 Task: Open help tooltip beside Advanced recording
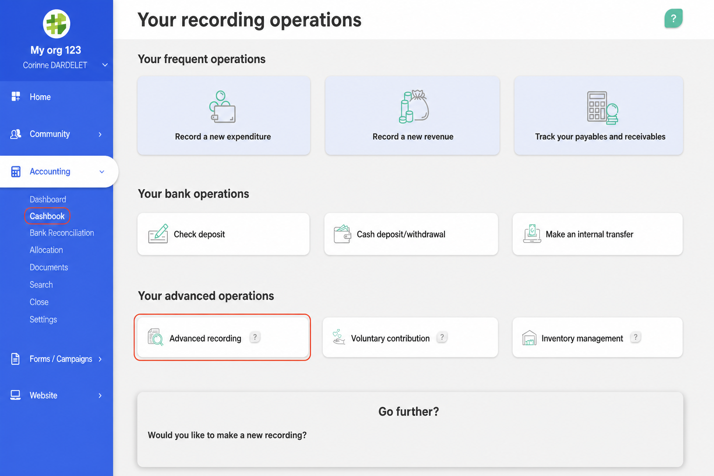tap(255, 337)
